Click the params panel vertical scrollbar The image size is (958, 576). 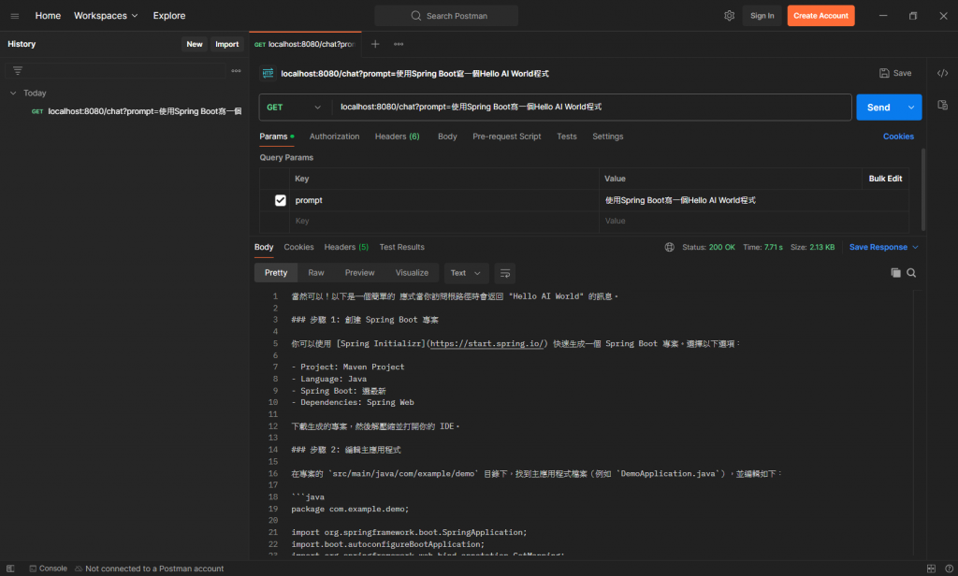(922, 190)
